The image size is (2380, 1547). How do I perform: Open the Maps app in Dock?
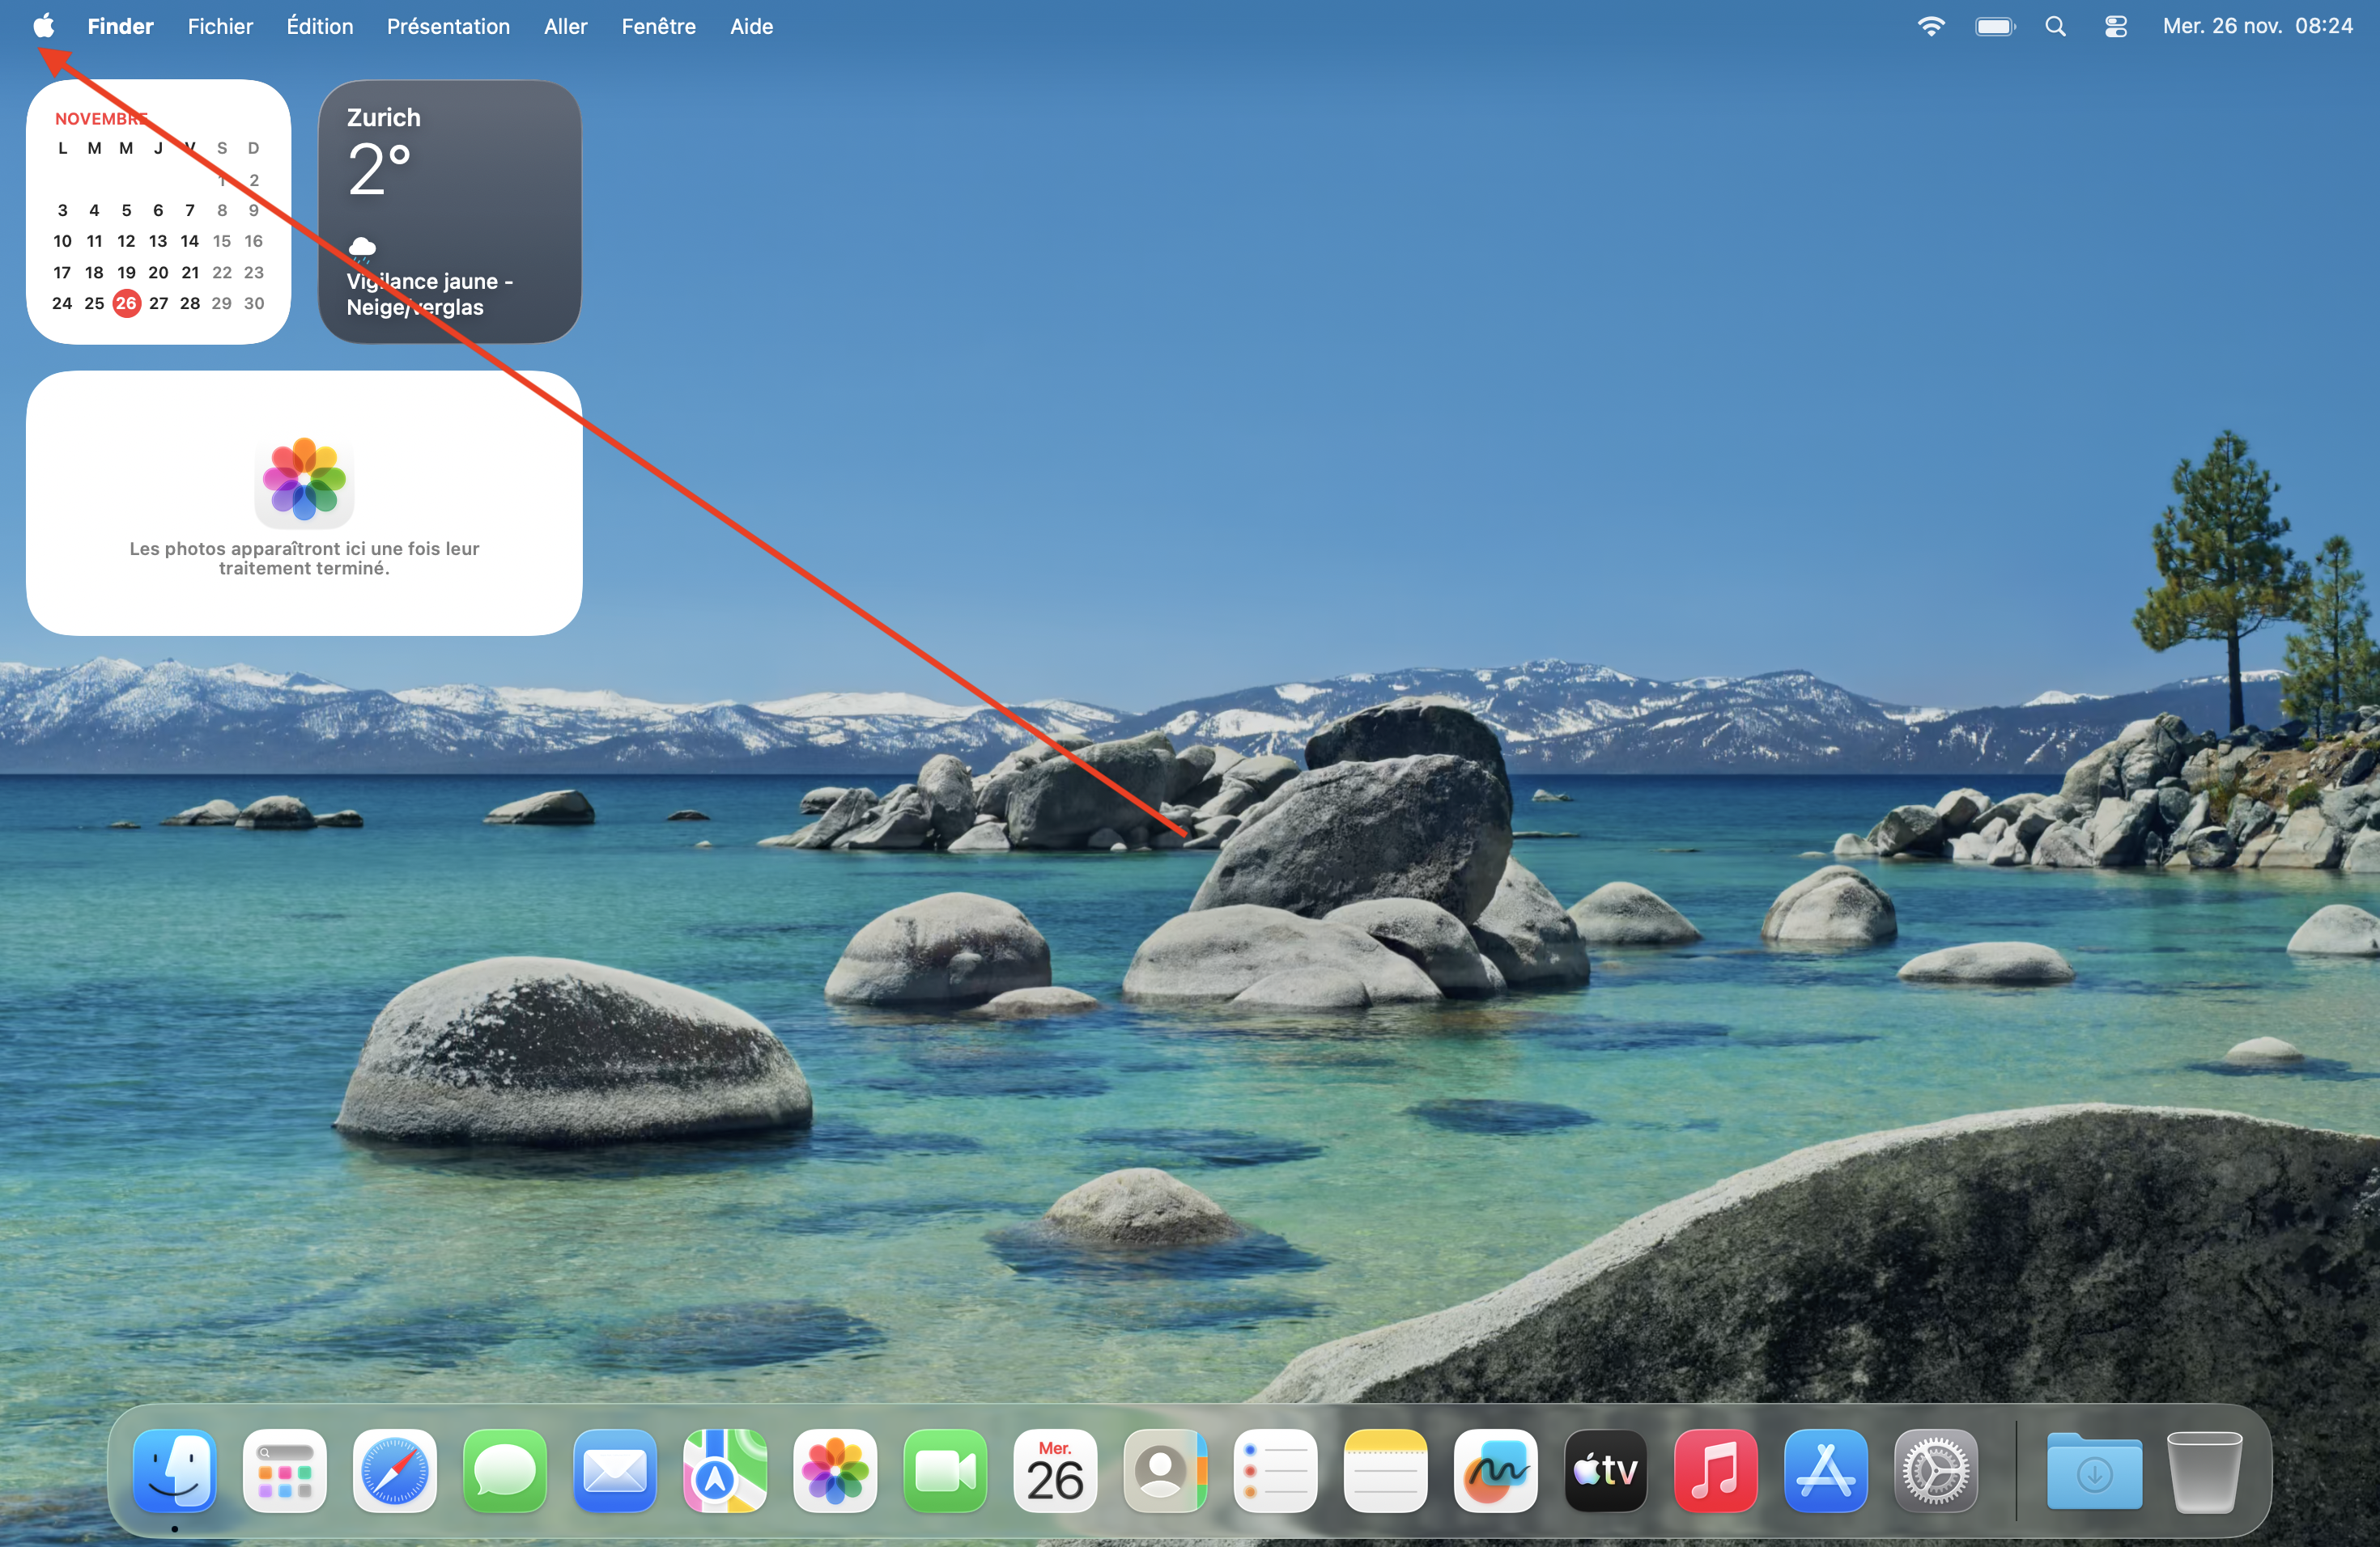(x=725, y=1471)
